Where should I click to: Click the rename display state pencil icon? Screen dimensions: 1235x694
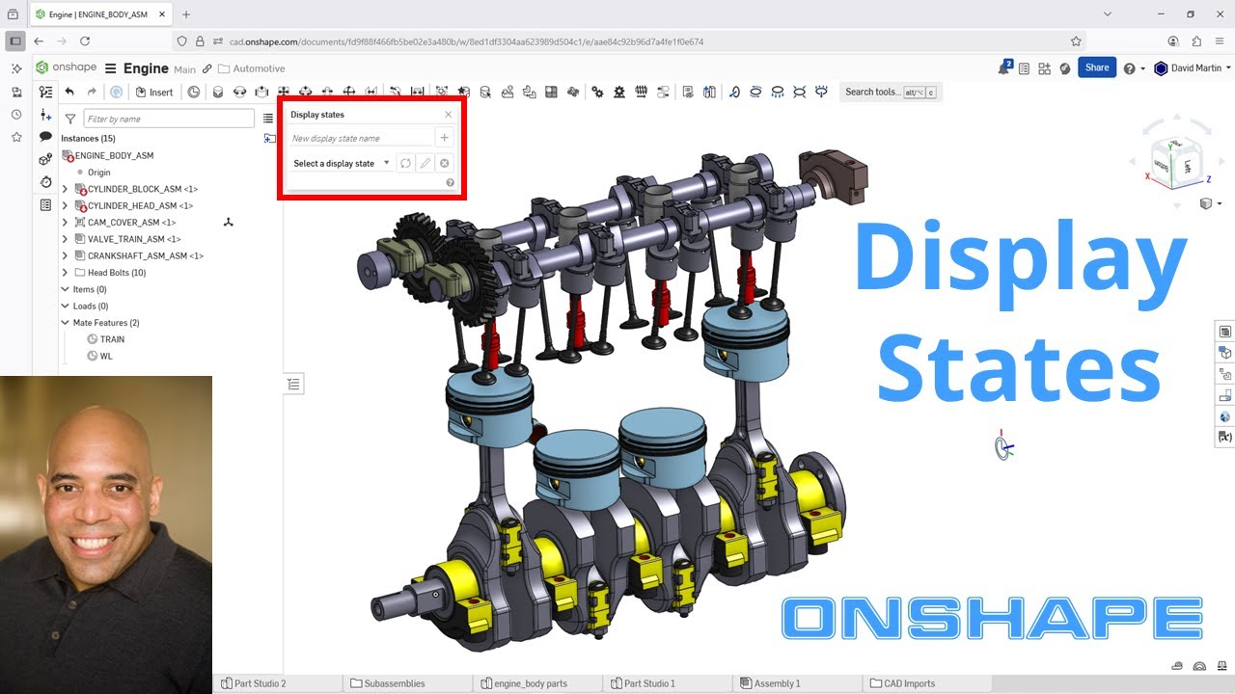click(x=425, y=163)
